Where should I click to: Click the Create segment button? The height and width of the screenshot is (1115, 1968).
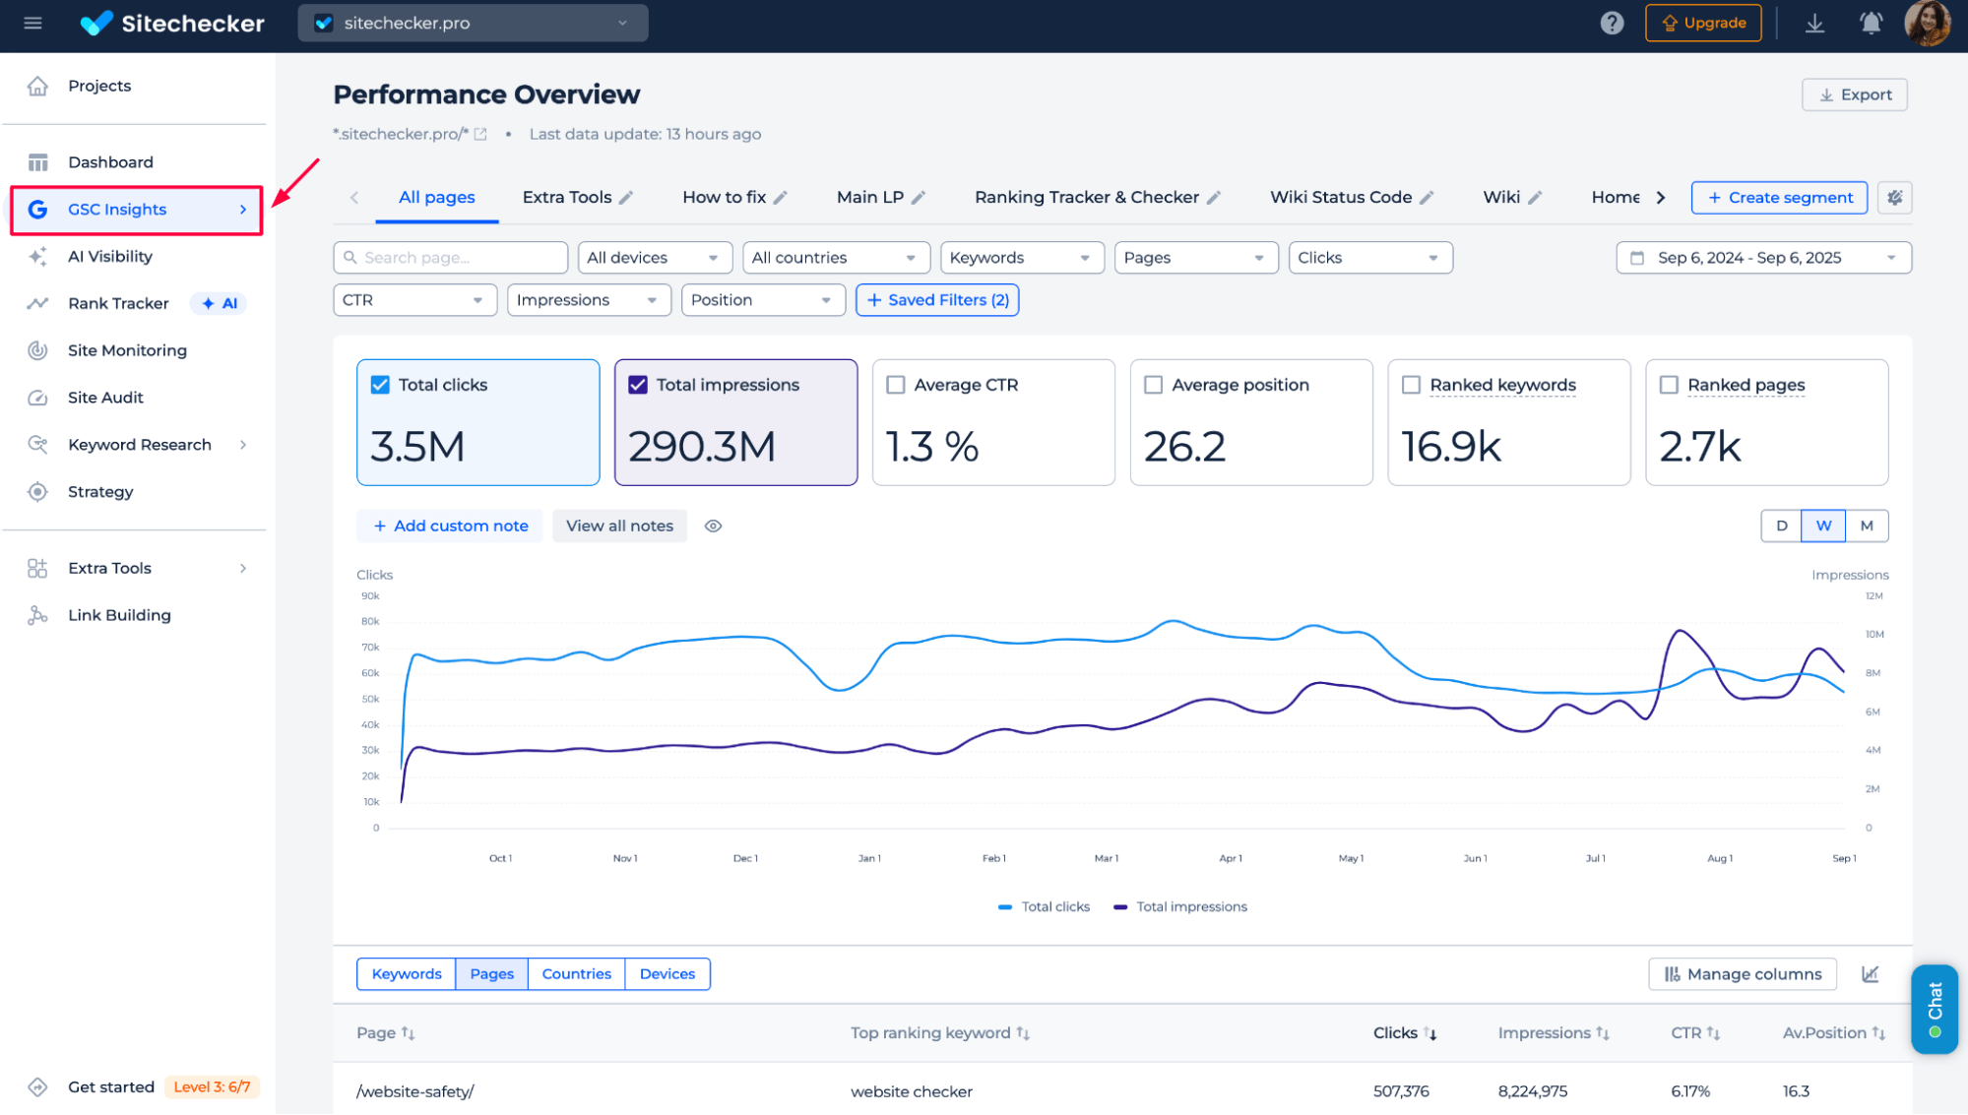click(x=1779, y=198)
